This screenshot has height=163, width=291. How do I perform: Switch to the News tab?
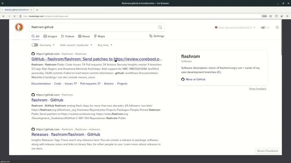[84, 36]
